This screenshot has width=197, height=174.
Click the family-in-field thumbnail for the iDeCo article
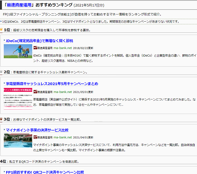click(18, 51)
